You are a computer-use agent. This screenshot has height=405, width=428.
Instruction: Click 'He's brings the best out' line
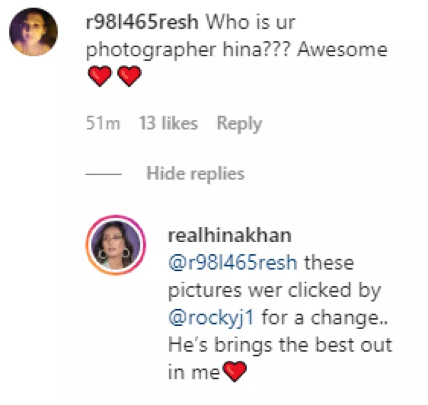pos(279,344)
